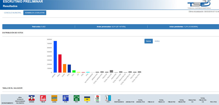The height and width of the screenshot is (105, 219).
Task: Click the PDC-PCN table column header
Action: tap(213, 102)
